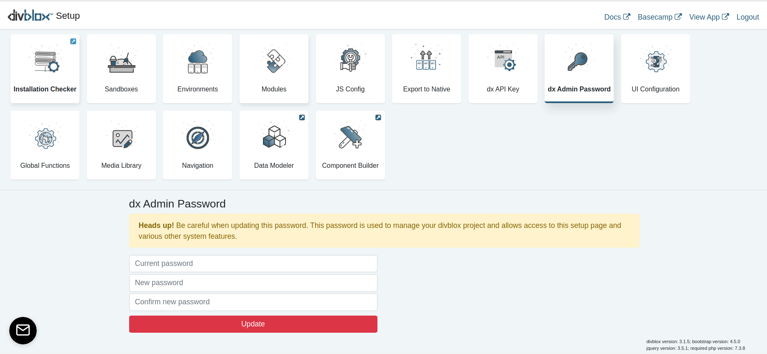Screen dimensions: 767x354
Task: Select the Navigation label
Action: point(198,166)
